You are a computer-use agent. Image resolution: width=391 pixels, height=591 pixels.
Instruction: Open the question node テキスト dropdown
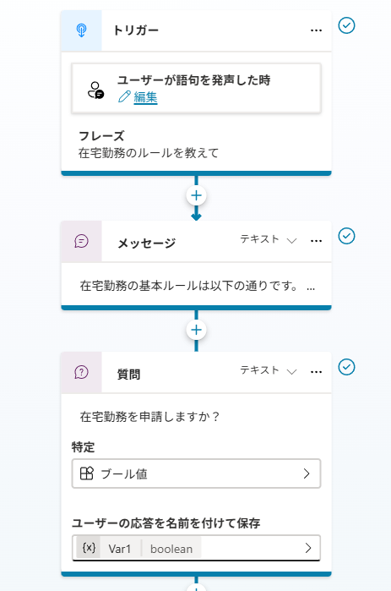269,370
